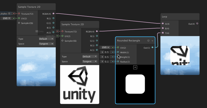This screenshot has width=207, height=108.
Task: Select the Unity-logo Sample Texture 2D node title
Action: [x=73, y=24]
